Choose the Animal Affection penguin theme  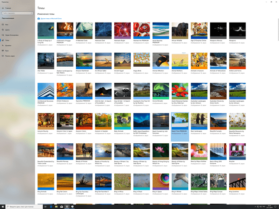[x=161, y=61]
